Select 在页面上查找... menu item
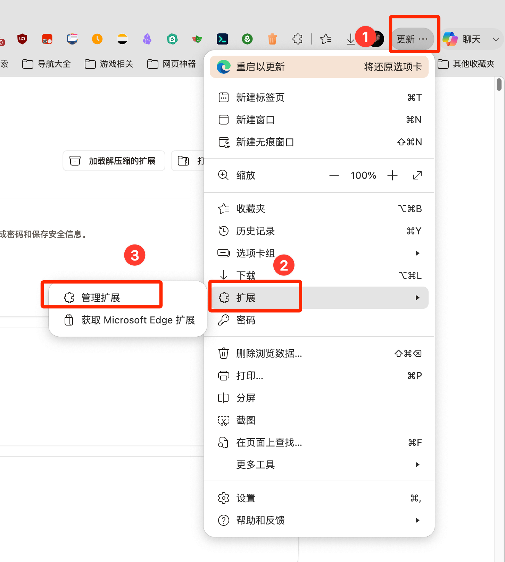Image resolution: width=505 pixels, height=562 pixels. [x=319, y=442]
